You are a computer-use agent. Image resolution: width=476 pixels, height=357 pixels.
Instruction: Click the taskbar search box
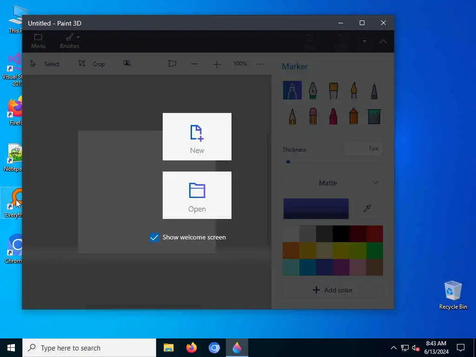tap(89, 348)
